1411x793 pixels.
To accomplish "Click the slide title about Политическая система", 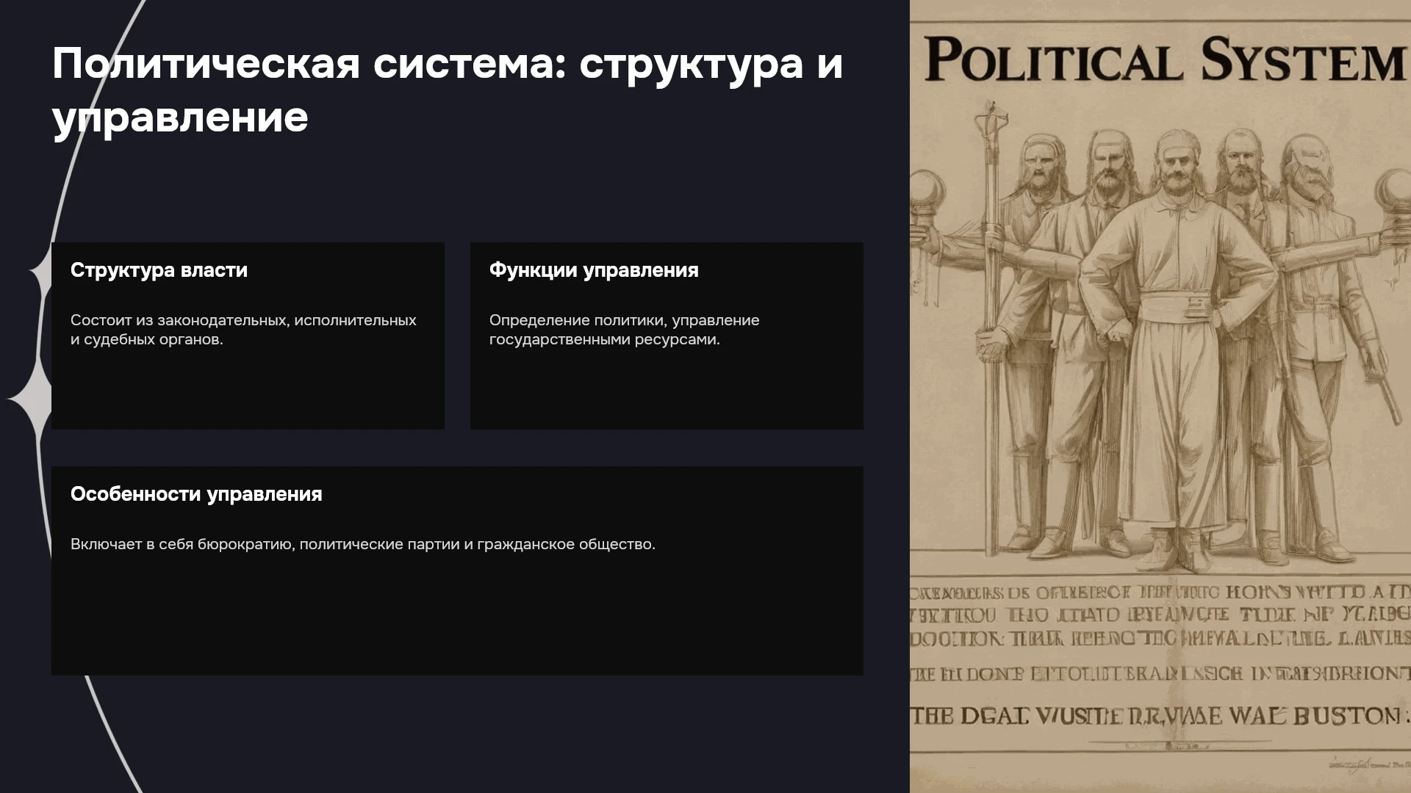I will (447, 90).
